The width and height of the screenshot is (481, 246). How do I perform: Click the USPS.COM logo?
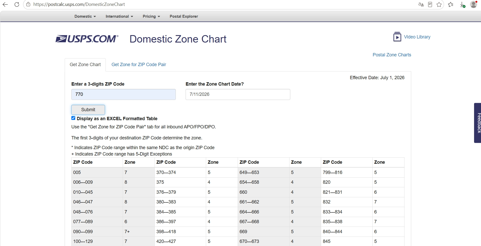pyautogui.click(x=87, y=39)
